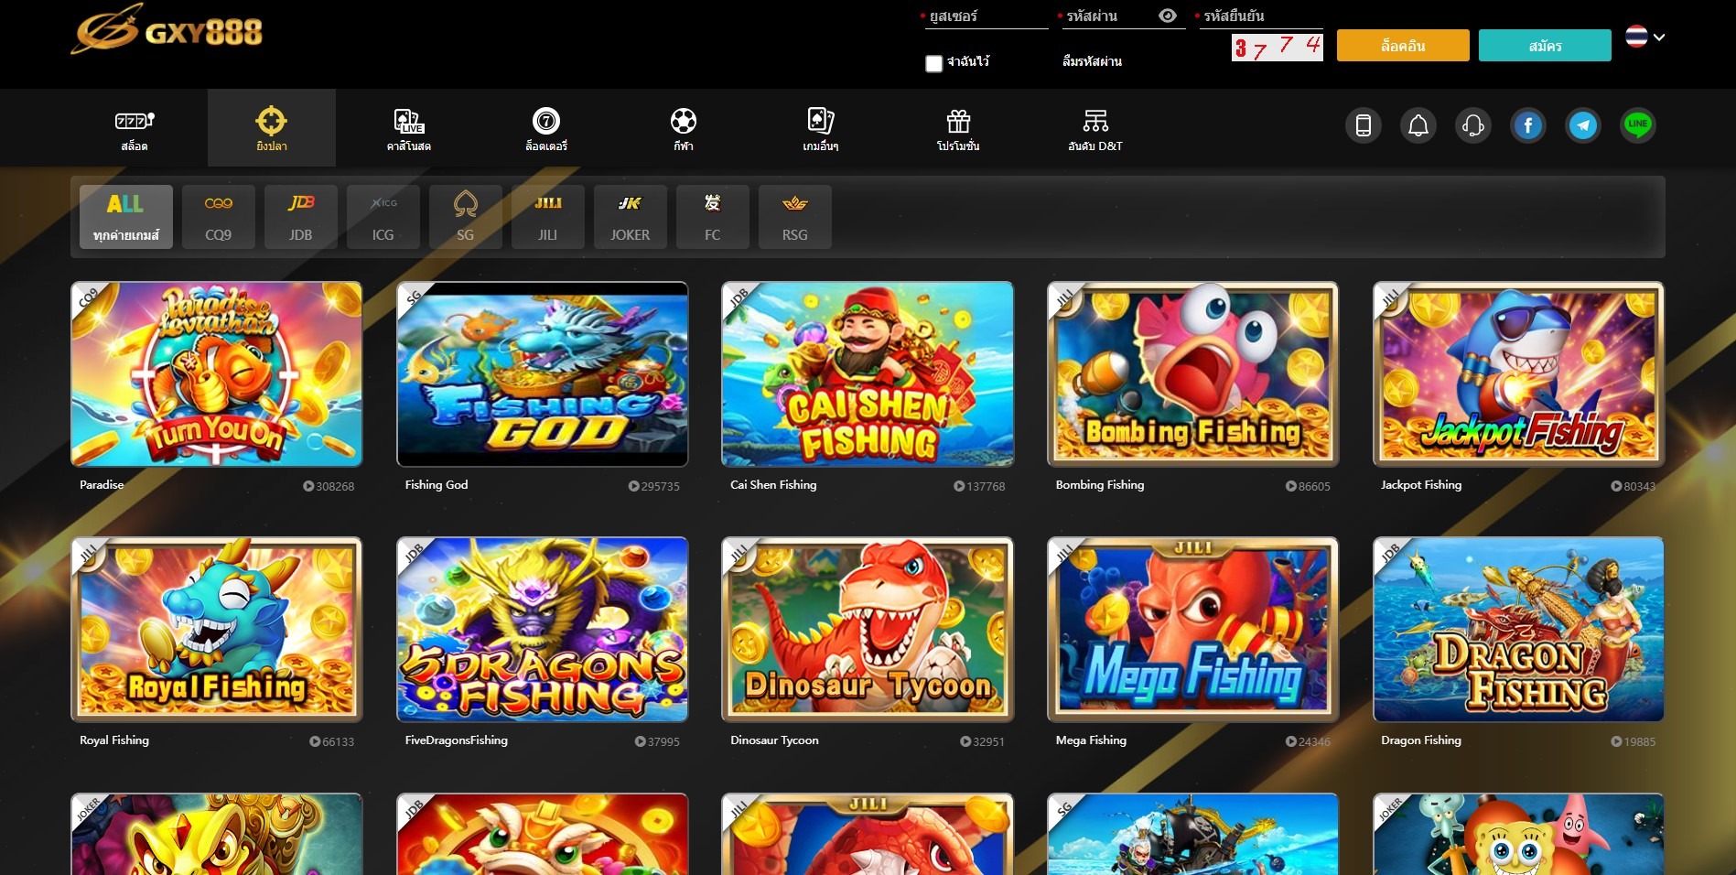Viewport: 1736px width, 875px height.
Task: Filter games by JOKER provider
Action: (631, 217)
